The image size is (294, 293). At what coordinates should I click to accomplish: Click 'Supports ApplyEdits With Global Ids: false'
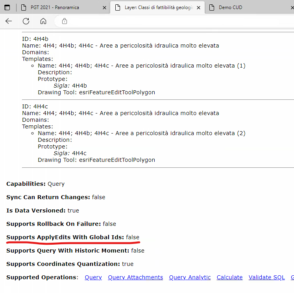point(73,237)
